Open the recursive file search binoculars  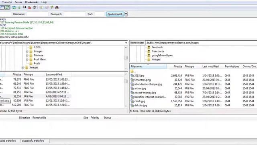point(57,7)
